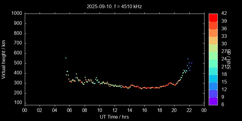The width and height of the screenshot is (242, 121).
Task: Click the leftmost 00 time axis tick
Action: [x=25, y=110]
